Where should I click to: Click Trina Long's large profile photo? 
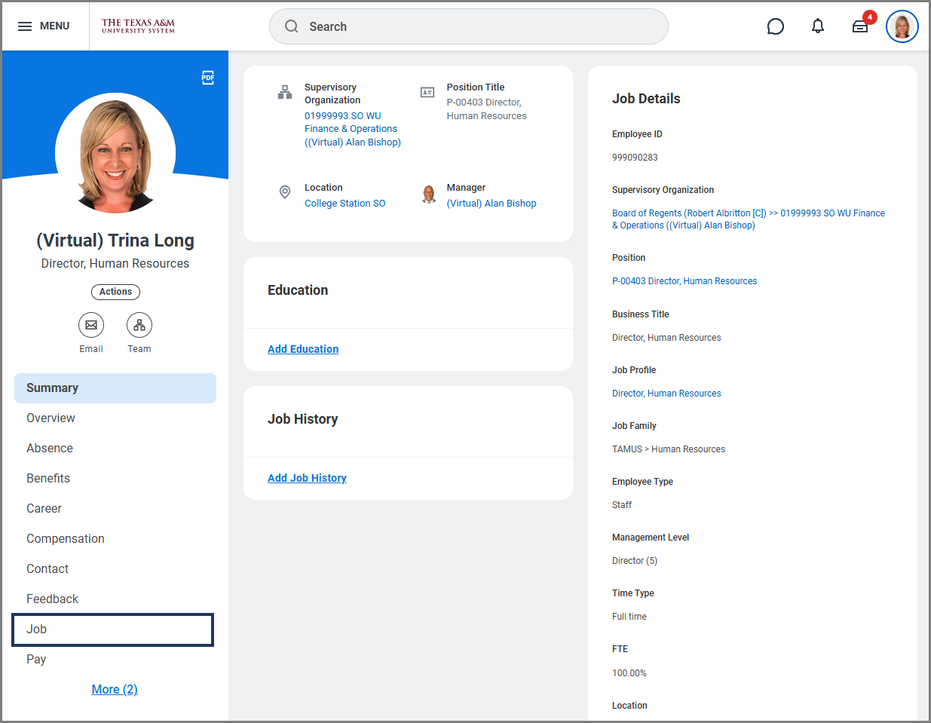(115, 153)
